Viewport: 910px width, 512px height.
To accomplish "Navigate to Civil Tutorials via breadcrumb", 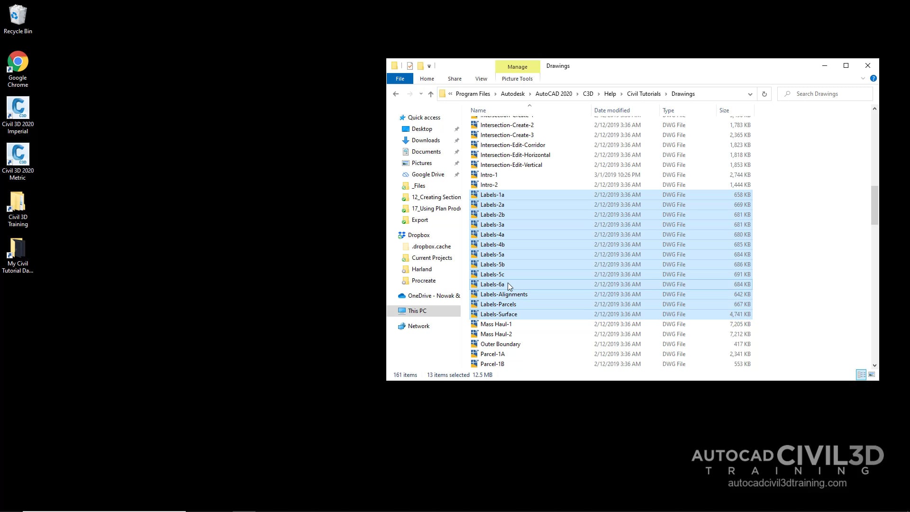I will click(x=645, y=93).
